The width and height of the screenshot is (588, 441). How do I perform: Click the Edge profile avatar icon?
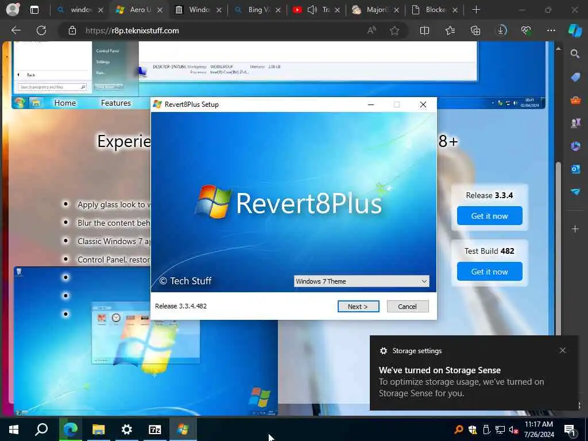13,9
